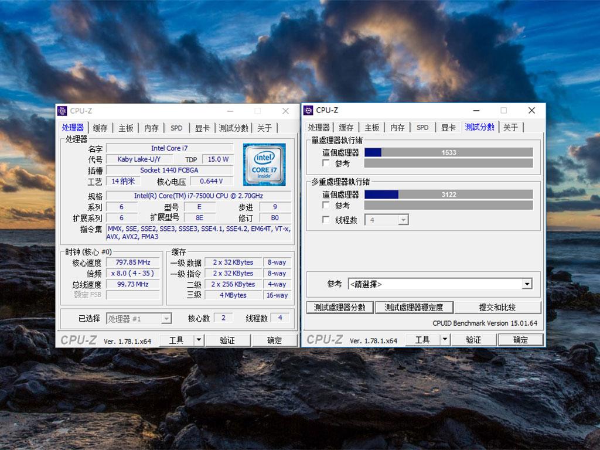The width and height of the screenshot is (600, 450).
Task: Expand the 工具 arrow in right window
Action: pos(445,339)
